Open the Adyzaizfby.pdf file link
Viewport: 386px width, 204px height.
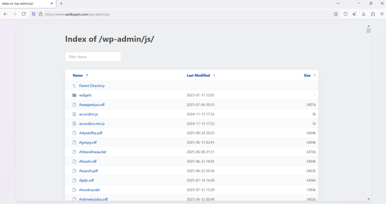(x=91, y=133)
